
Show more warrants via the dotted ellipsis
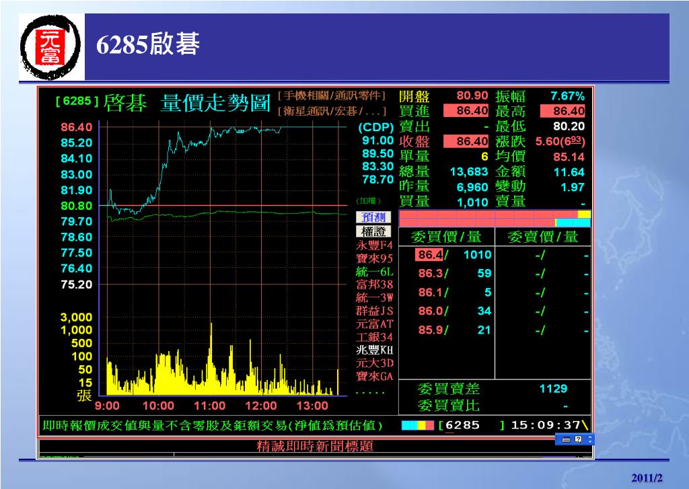370,392
